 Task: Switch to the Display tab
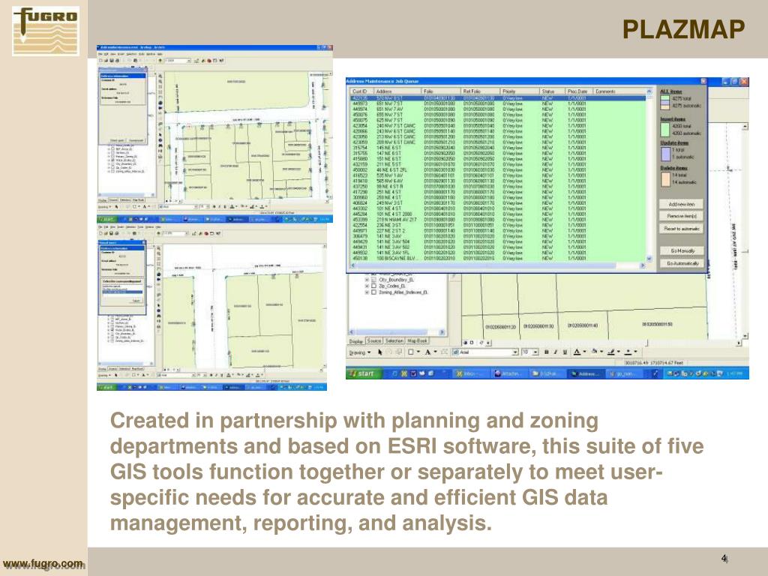pyautogui.click(x=355, y=341)
